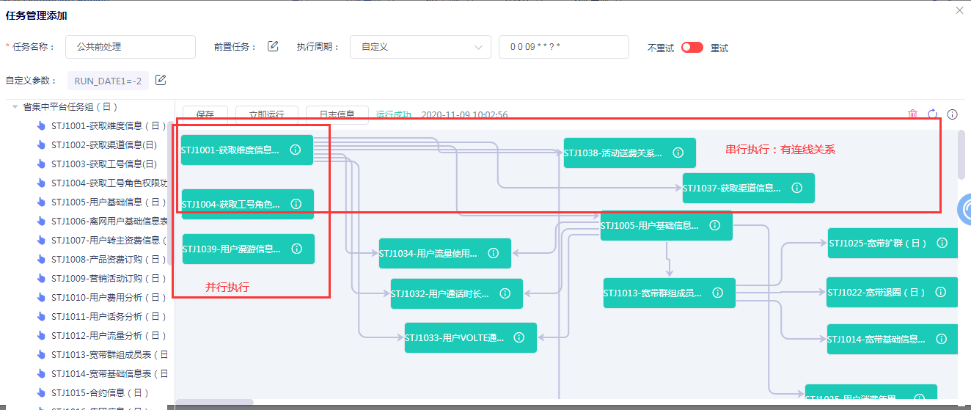Open info icon on STJ1005 node
The image size is (971, 410).
click(715, 225)
